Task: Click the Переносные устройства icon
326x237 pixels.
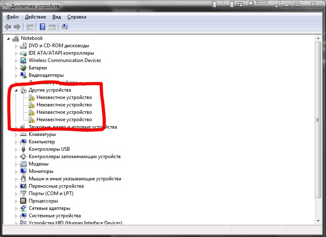Action: pos(23,186)
